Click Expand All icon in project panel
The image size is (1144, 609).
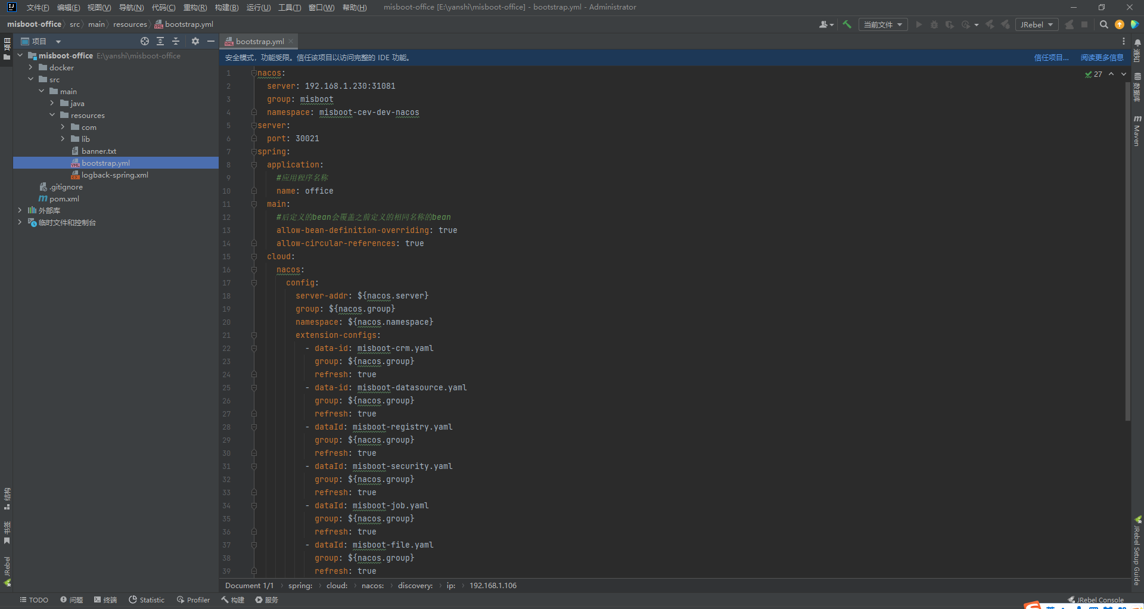pyautogui.click(x=160, y=41)
